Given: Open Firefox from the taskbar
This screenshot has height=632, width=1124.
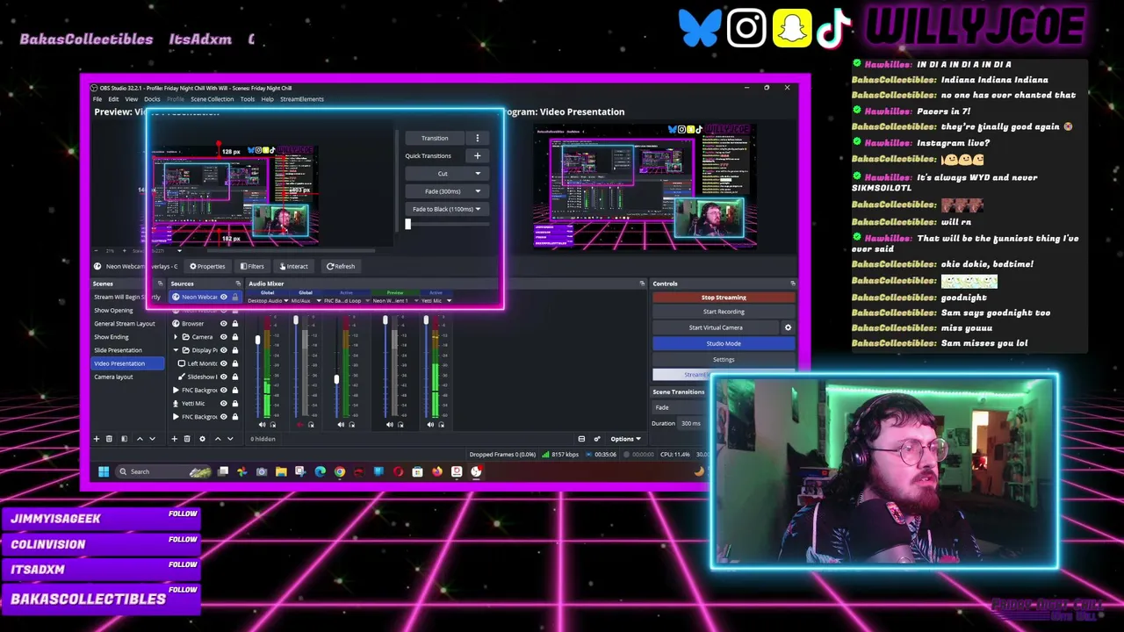Looking at the screenshot, I should click(x=437, y=471).
